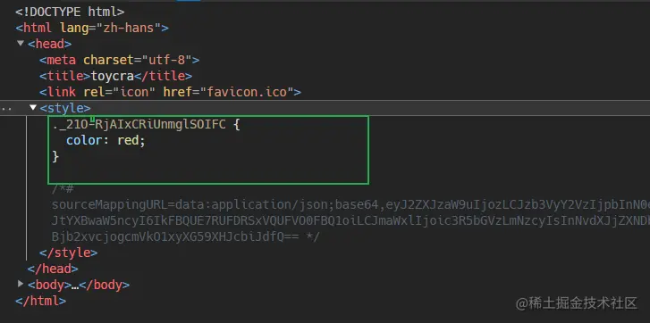Select the link rel icon node
Image resolution: width=650 pixels, height=323 pixels.
tap(170, 92)
